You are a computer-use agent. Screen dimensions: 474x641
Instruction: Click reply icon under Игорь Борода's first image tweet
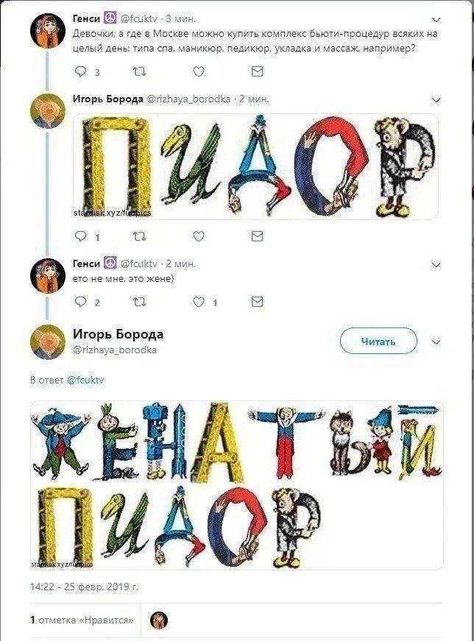click(82, 236)
